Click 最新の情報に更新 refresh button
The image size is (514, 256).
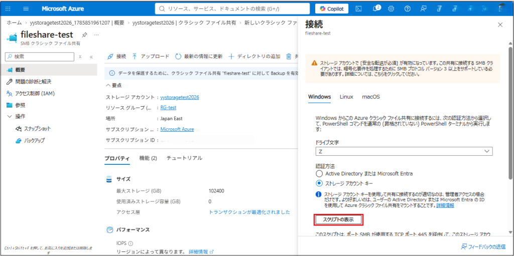(199, 56)
